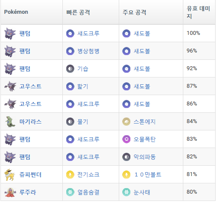
Task: Click the 마기라스 sprite thumbnail
Action: [10, 122]
